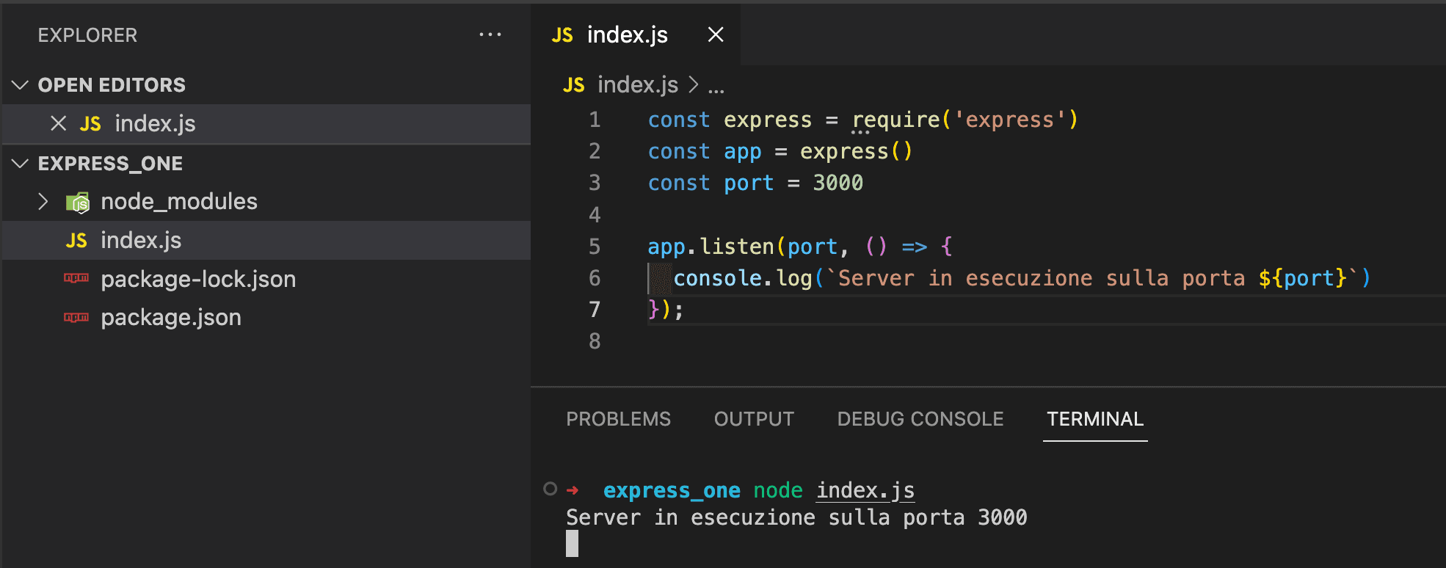Switch to the TERMINAL tab
Screen dimensions: 1446x568
[x=1095, y=419]
